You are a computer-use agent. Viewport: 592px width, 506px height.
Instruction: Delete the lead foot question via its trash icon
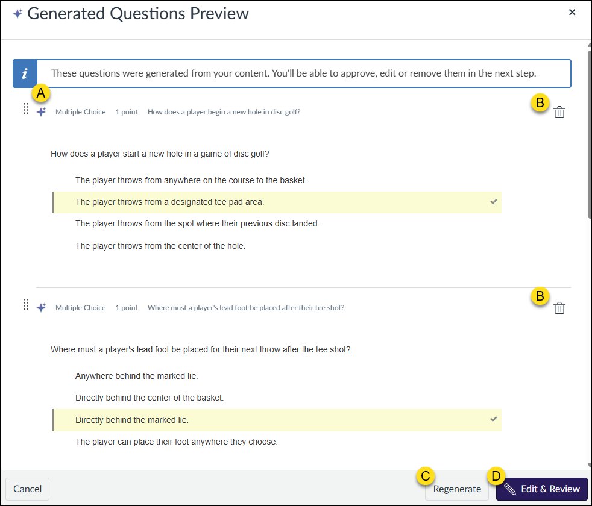559,307
